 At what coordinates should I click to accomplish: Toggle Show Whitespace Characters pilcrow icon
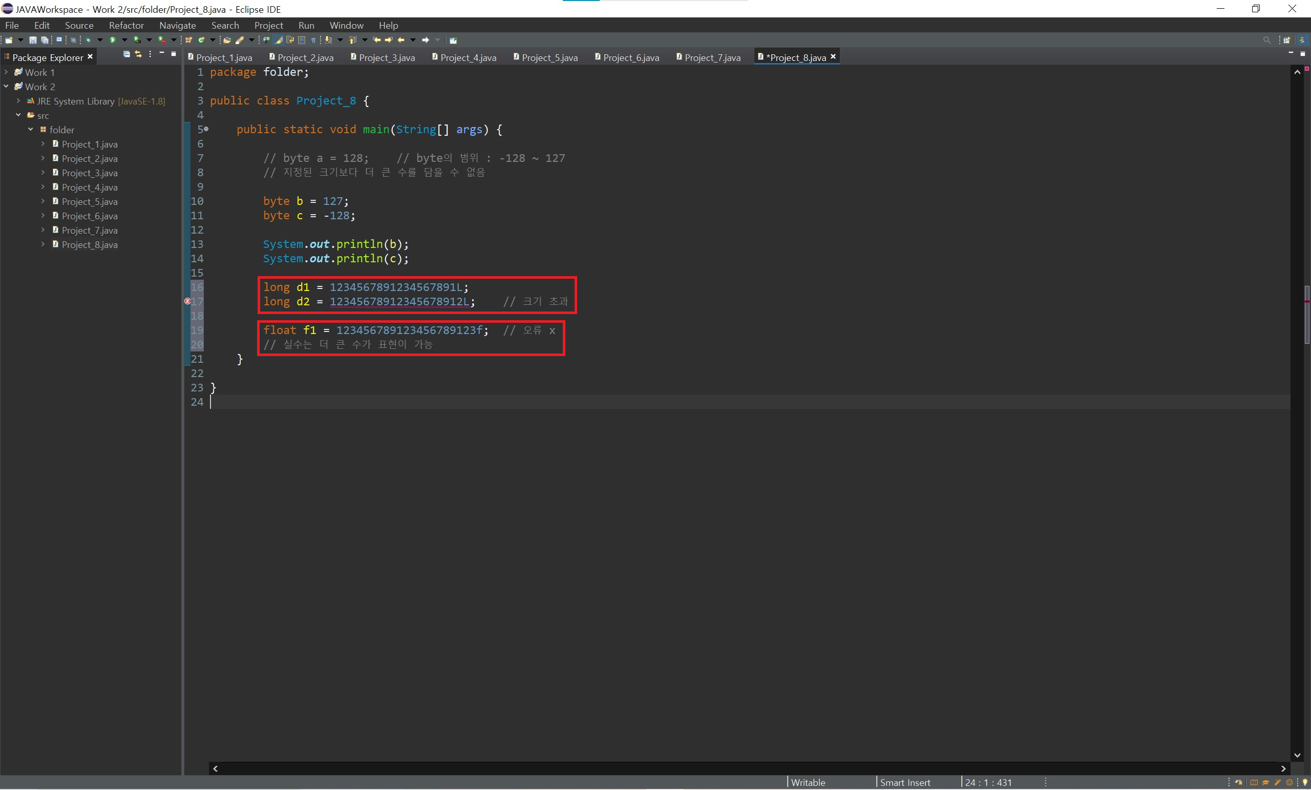coord(313,40)
